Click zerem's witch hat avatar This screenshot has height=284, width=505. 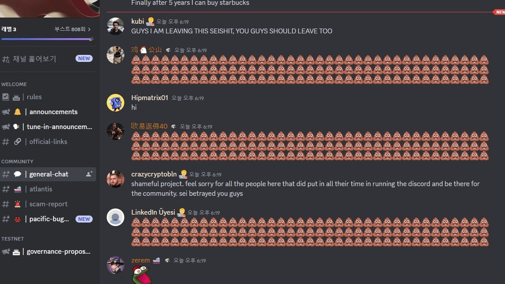115,265
